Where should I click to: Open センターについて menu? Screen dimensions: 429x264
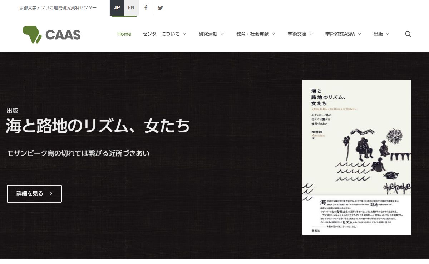(x=161, y=34)
